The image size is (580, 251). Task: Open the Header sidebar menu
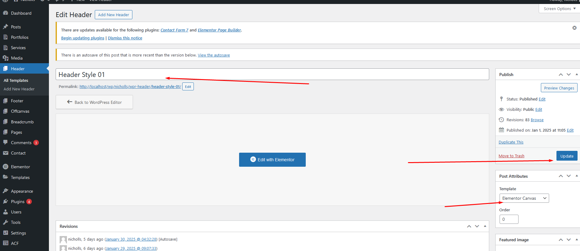point(24,69)
